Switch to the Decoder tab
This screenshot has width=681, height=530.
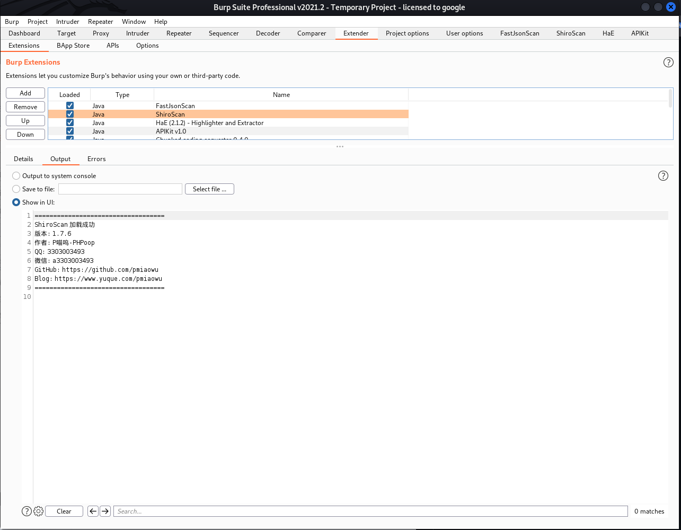click(x=268, y=33)
